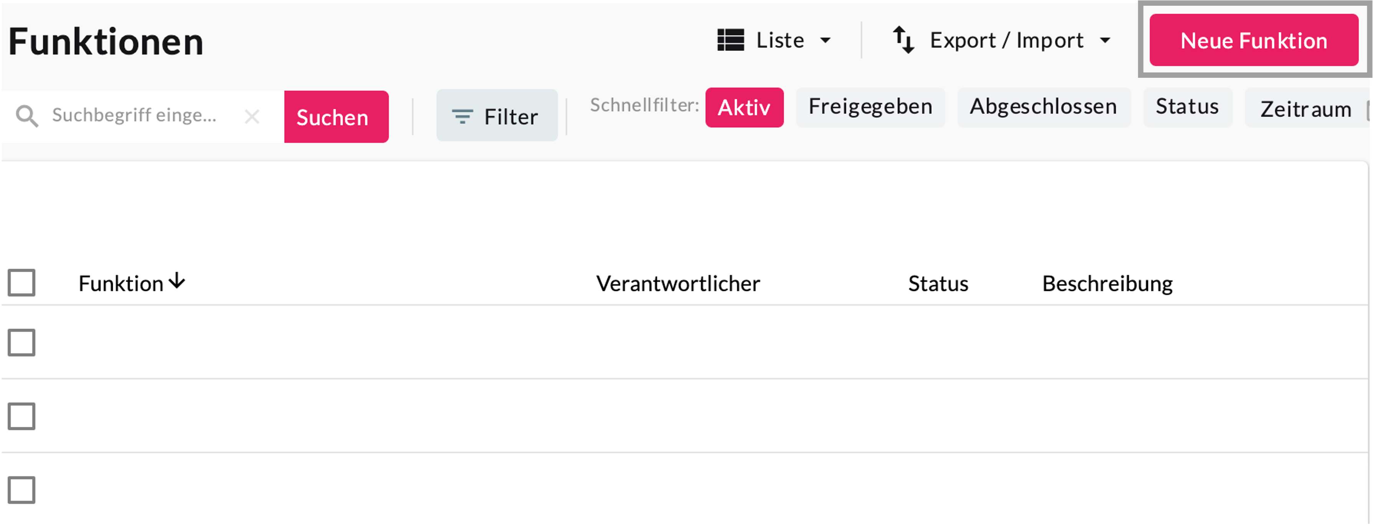
Task: Select the Aktiv quick filter
Action: (x=744, y=108)
